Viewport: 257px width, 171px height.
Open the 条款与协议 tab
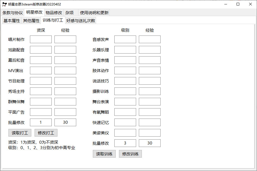click(x=13, y=13)
